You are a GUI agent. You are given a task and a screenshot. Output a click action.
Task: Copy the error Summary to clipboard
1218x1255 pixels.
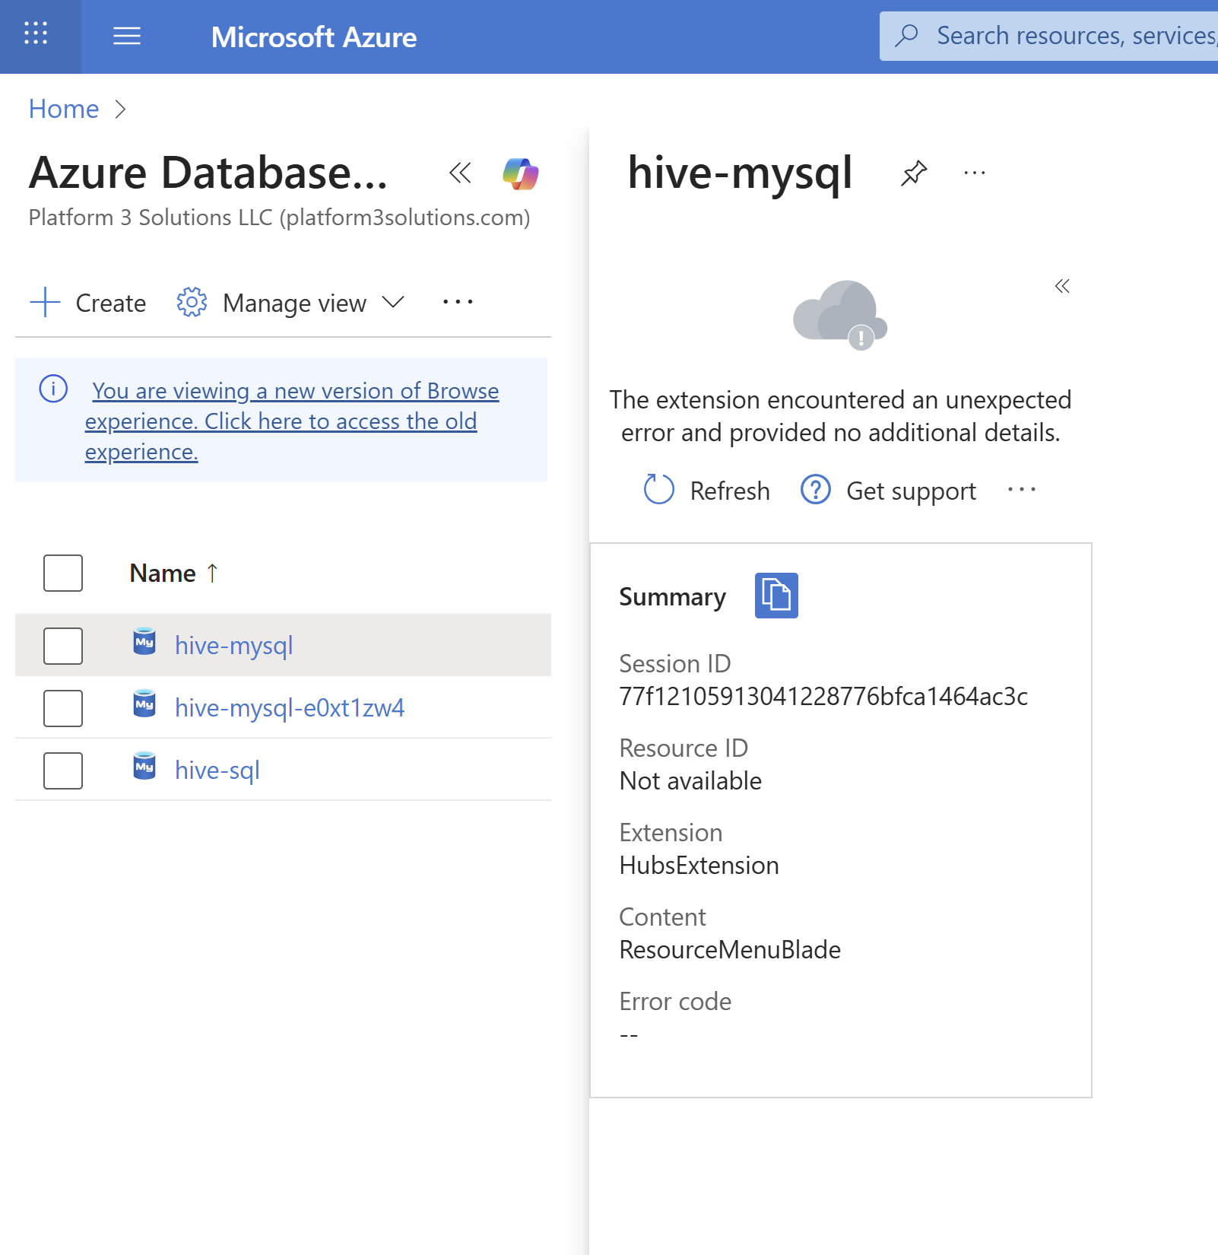click(x=776, y=595)
